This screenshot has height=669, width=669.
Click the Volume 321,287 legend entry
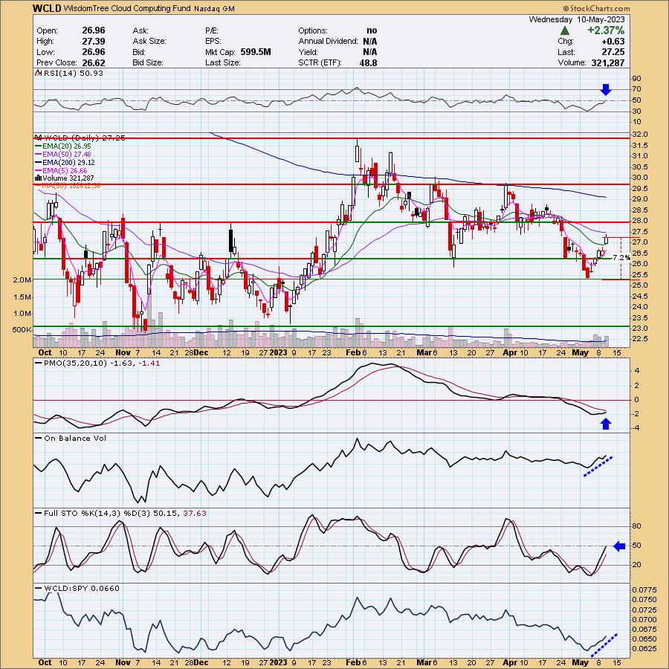pos(68,178)
